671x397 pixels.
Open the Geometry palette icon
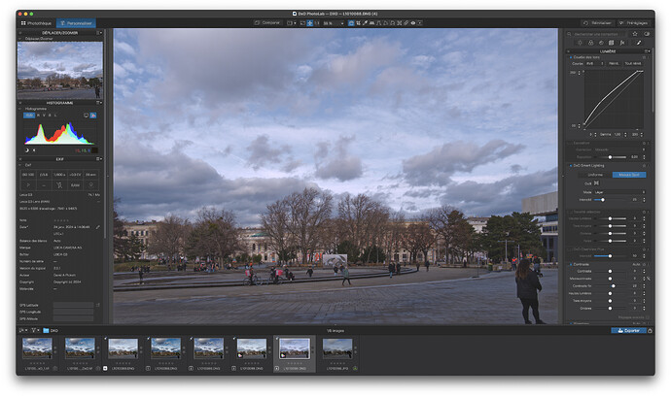coord(611,43)
